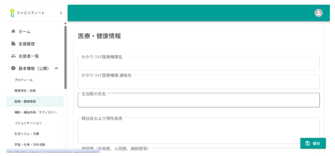This screenshot has height=156, width=335.
Task: Open the コミュニケーション section
Action: (28, 123)
